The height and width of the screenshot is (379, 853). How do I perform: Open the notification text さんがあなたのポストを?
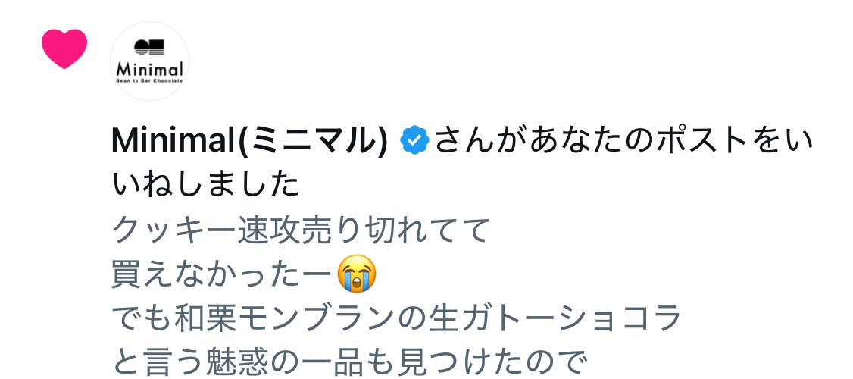(x=608, y=140)
